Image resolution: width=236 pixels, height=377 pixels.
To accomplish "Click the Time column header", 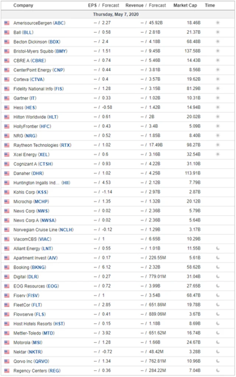I will 210,6.
